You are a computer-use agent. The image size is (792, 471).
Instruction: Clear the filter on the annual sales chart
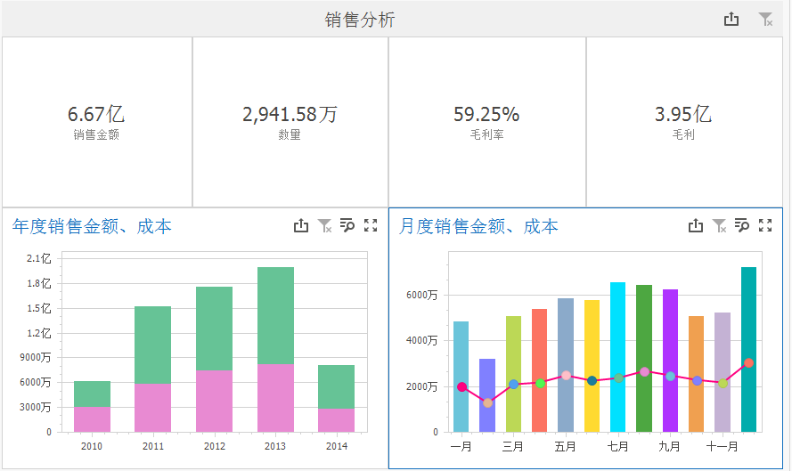click(x=324, y=226)
